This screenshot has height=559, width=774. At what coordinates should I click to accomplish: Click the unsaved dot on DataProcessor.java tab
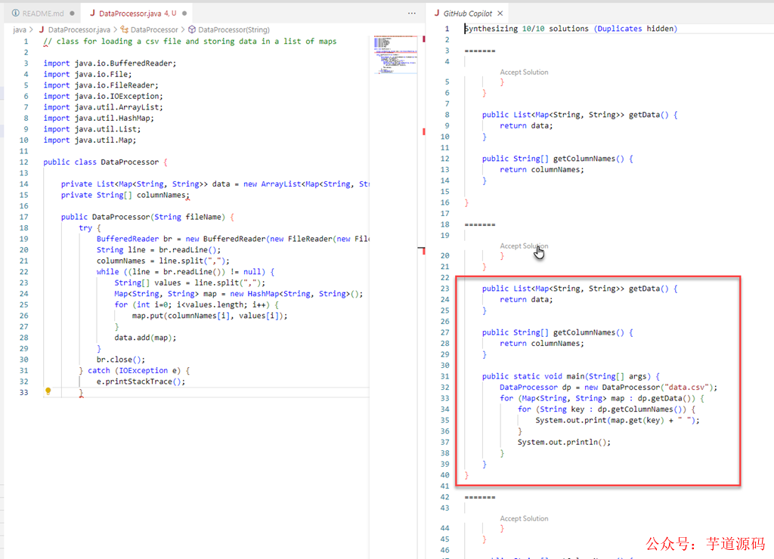click(x=184, y=14)
